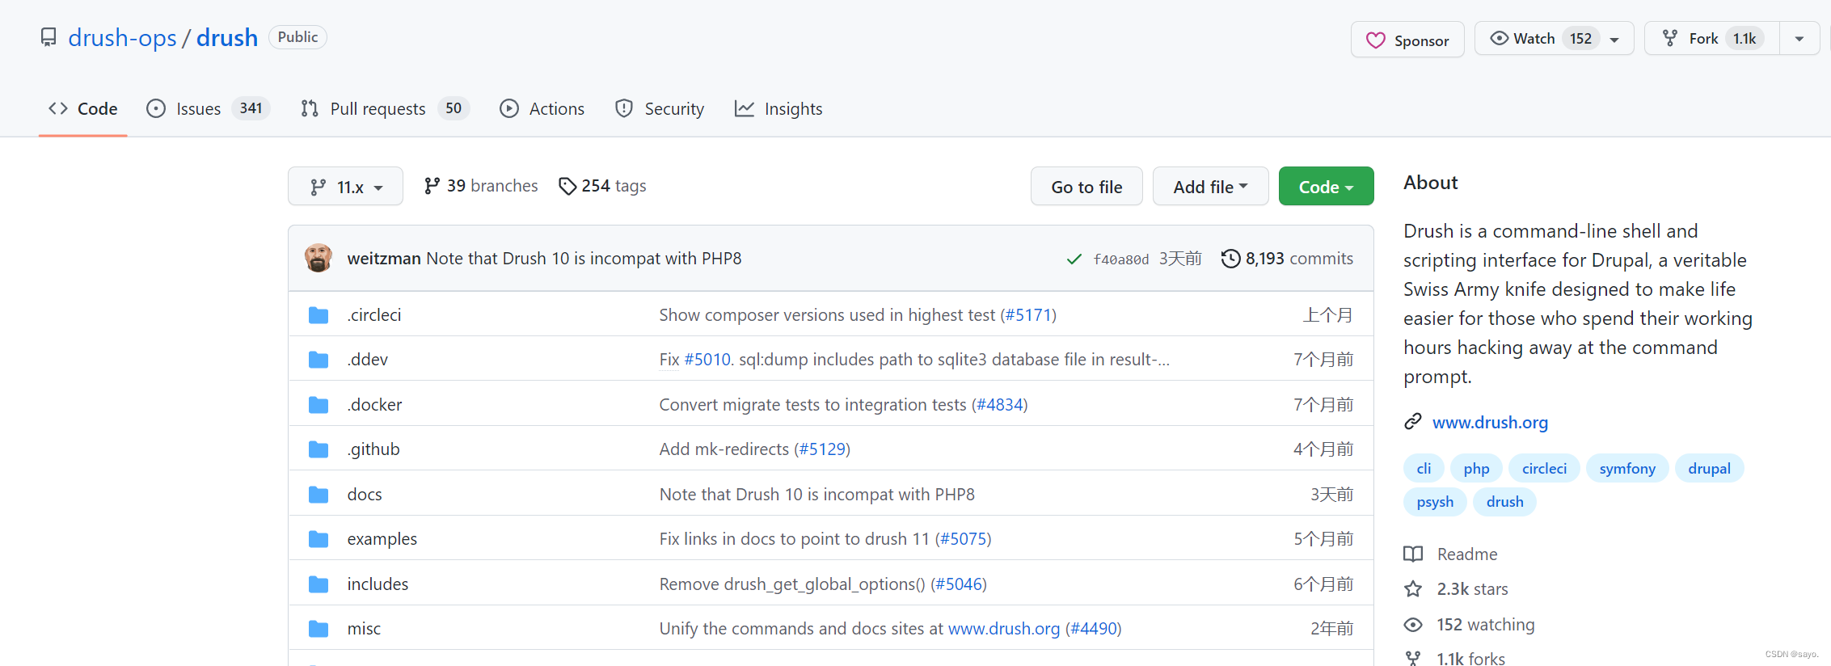Open pull request #5129 link
Viewport: 1831px width, 666px height.
[822, 449]
